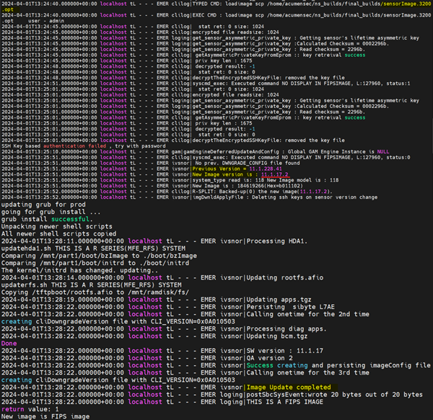The height and width of the screenshot is (420, 433).
Task: Click 'Updating bcm.tgz' log message
Action: tap(277, 336)
